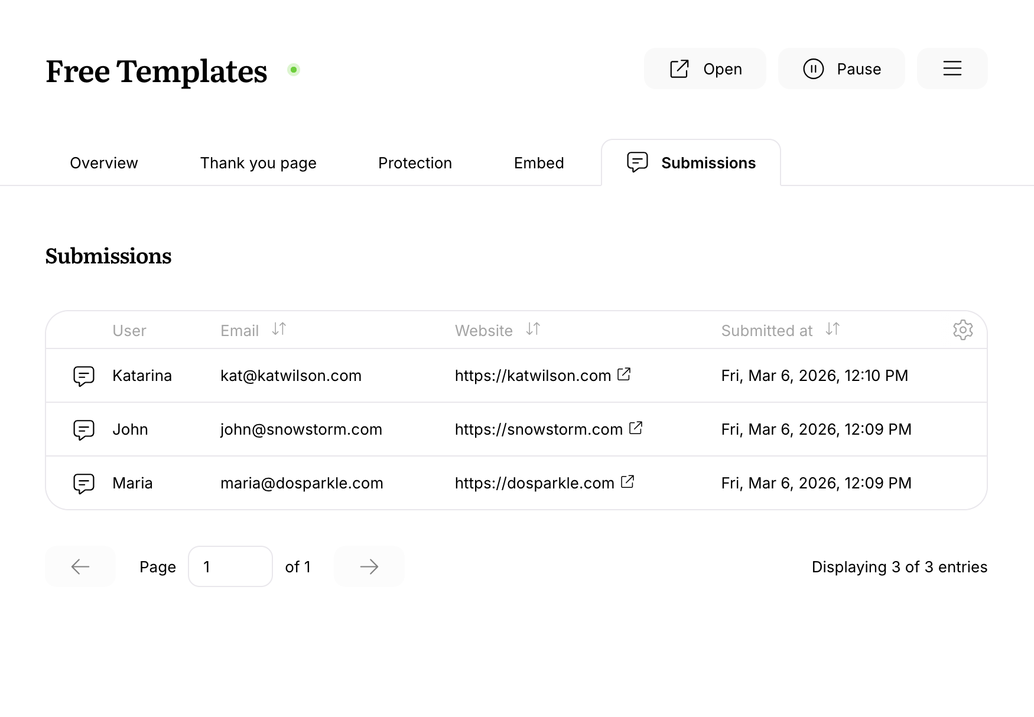Viewport: 1034px width, 717px height.
Task: Click the comment bubble icon on Katarina's row
Action: pos(84,376)
